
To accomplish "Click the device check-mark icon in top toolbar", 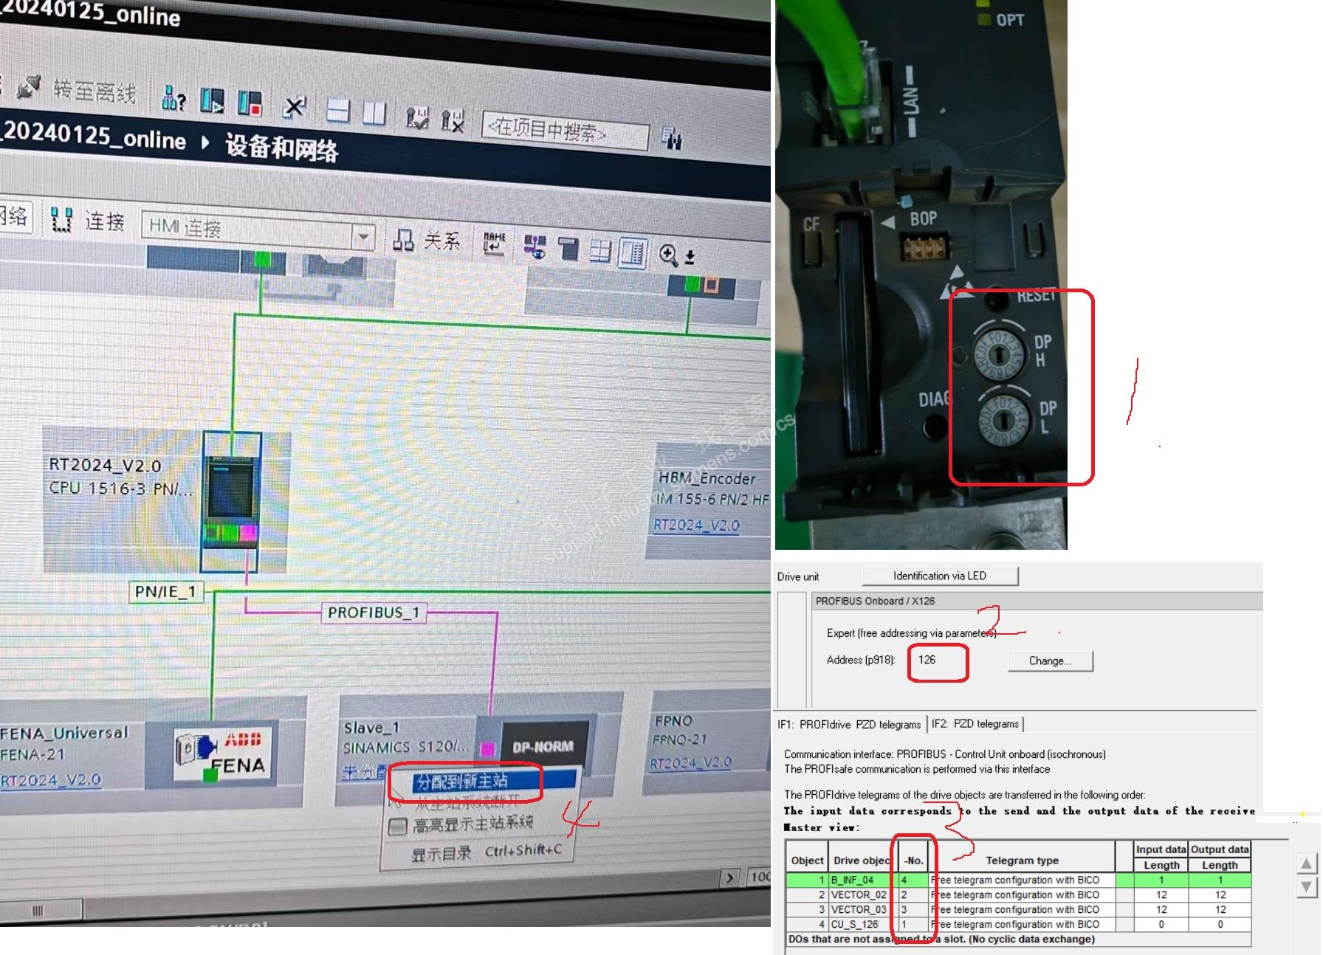I will coord(417,117).
